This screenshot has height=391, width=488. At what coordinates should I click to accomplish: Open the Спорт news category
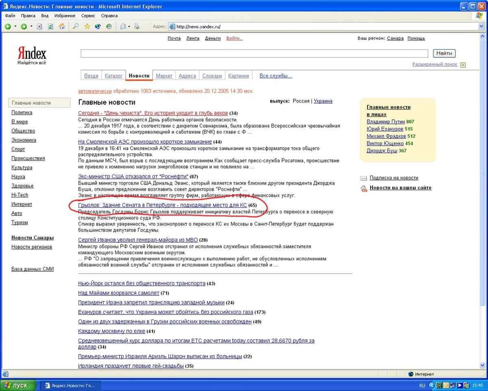click(18, 149)
